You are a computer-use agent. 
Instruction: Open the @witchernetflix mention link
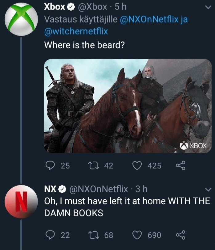tap(76, 31)
